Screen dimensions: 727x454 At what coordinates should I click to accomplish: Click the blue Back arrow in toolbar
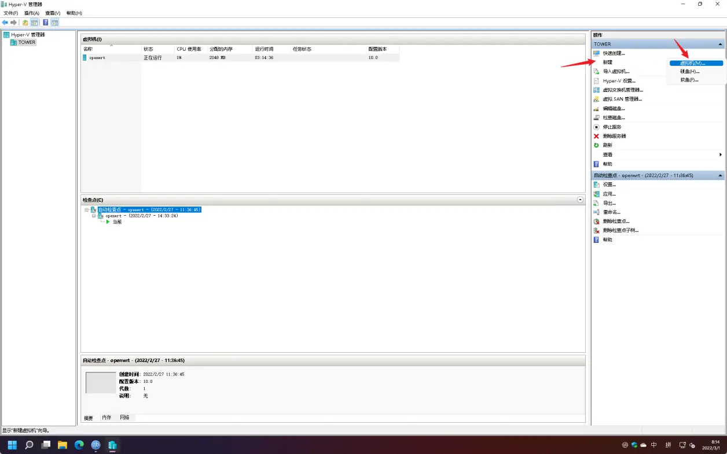[x=5, y=23]
